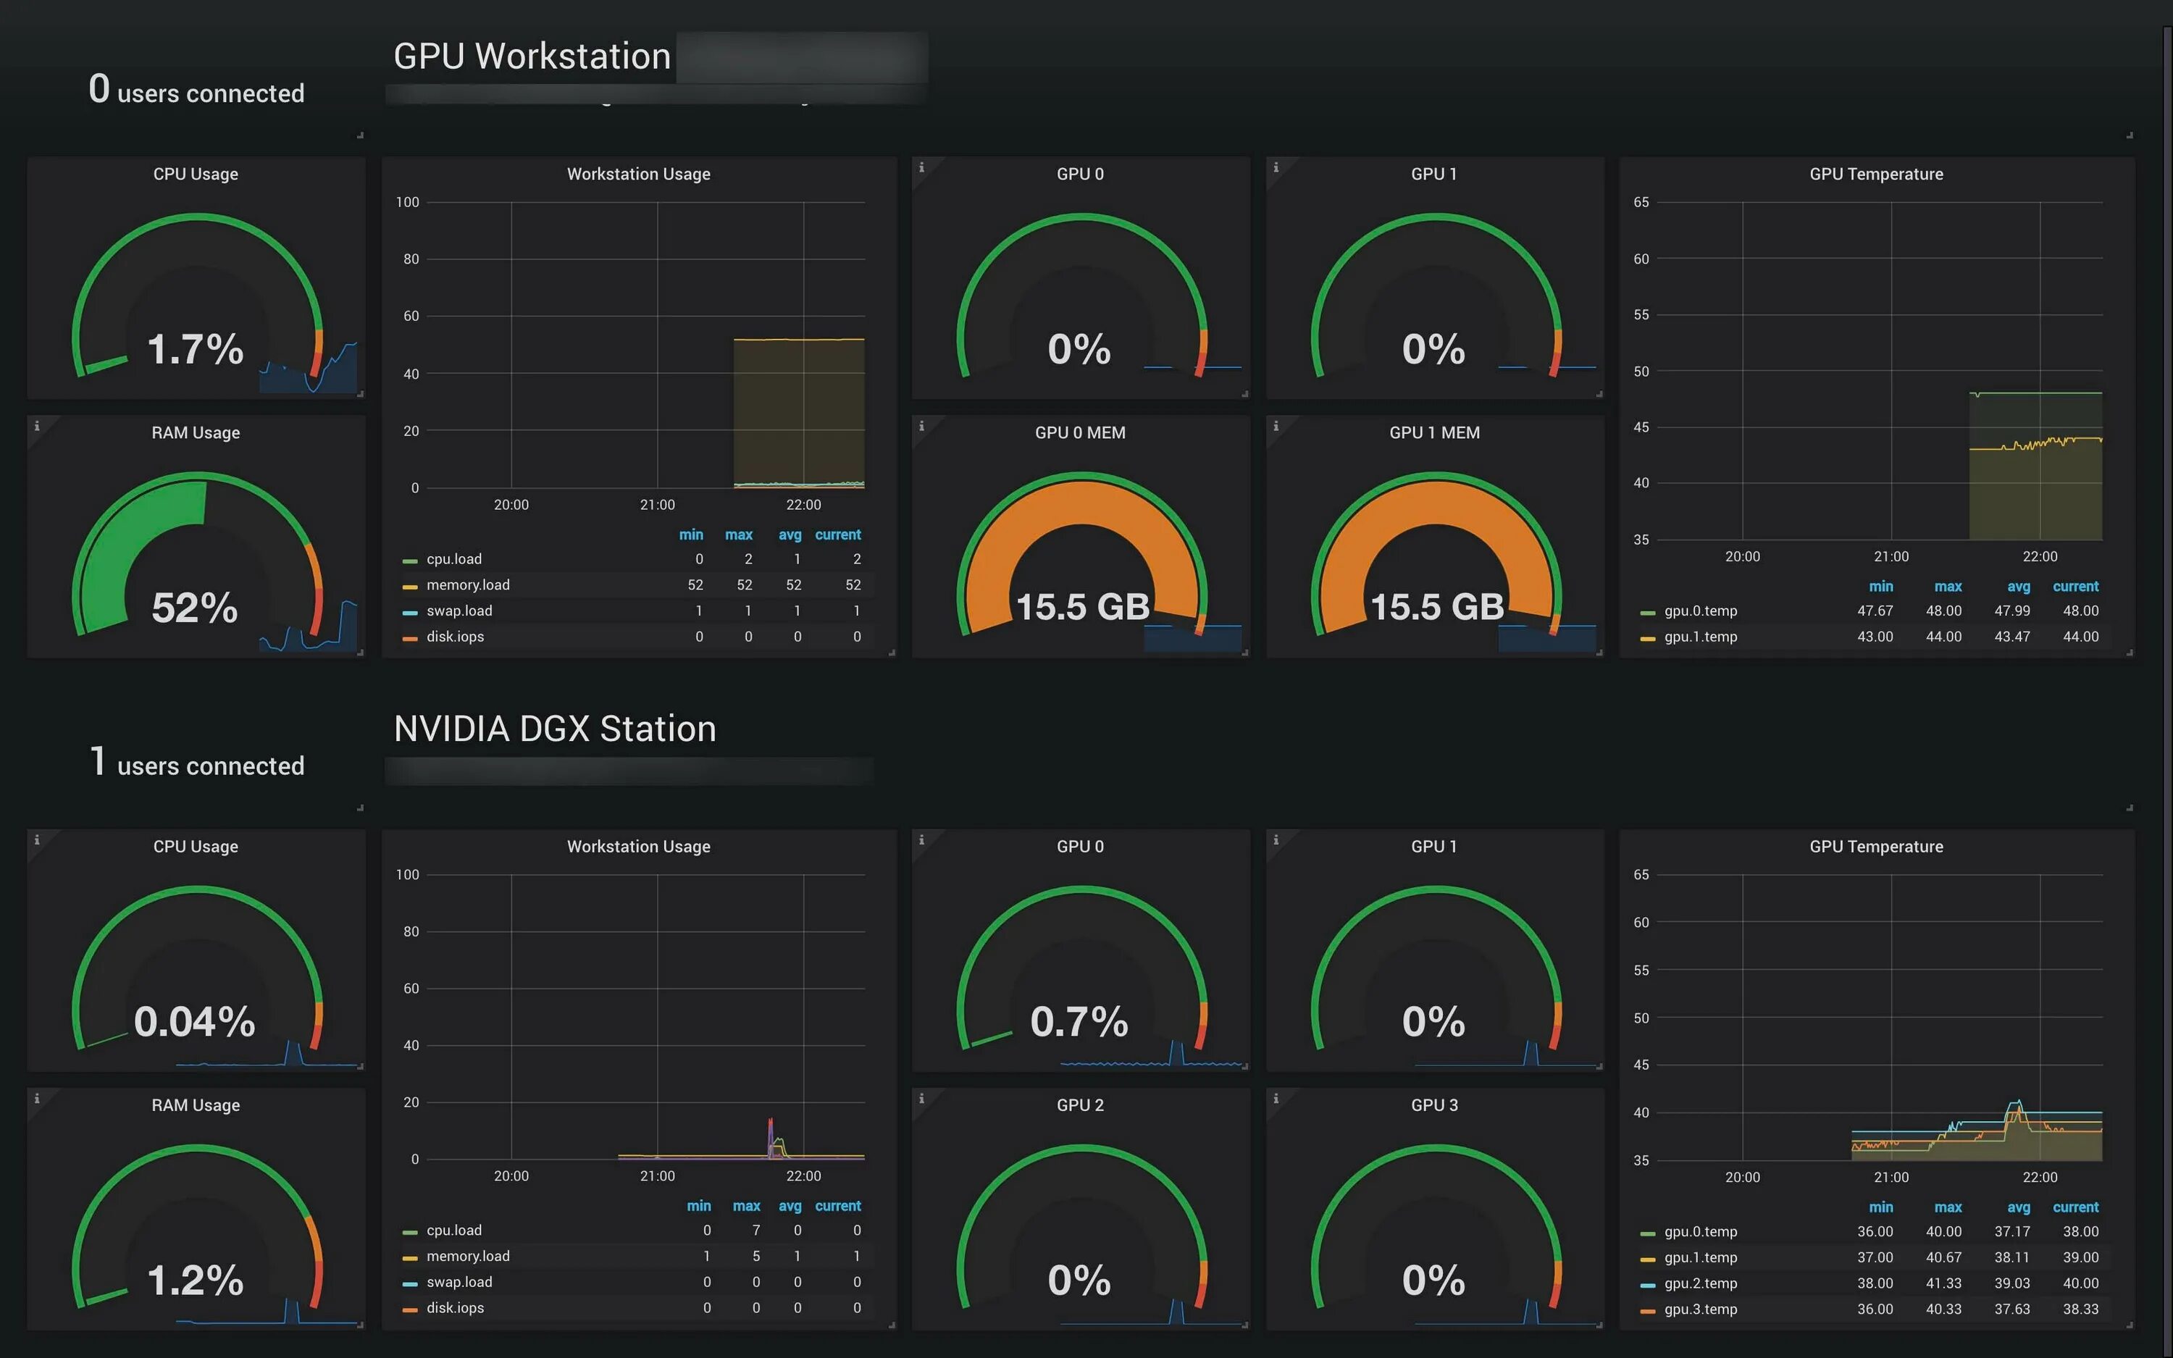Click the GPU Workstation heading

532,56
